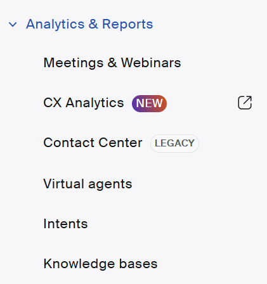Click the outlined LEGACY pill label
This screenshot has width=267, height=284.
[174, 143]
